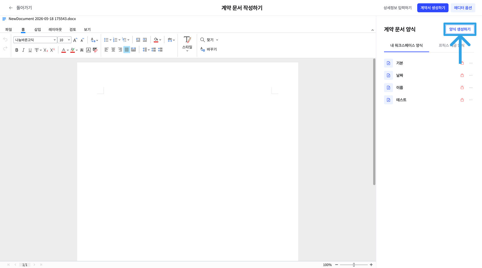This screenshot has height=268, width=482.
Task: Apply the red font color swatch
Action: (x=64, y=50)
